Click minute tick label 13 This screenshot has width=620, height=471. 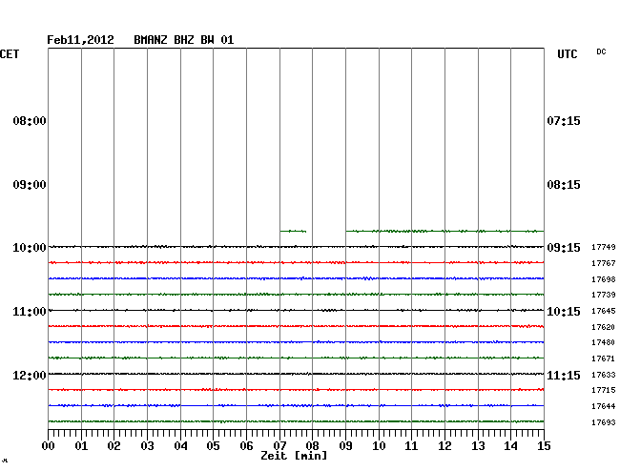[x=478, y=446]
